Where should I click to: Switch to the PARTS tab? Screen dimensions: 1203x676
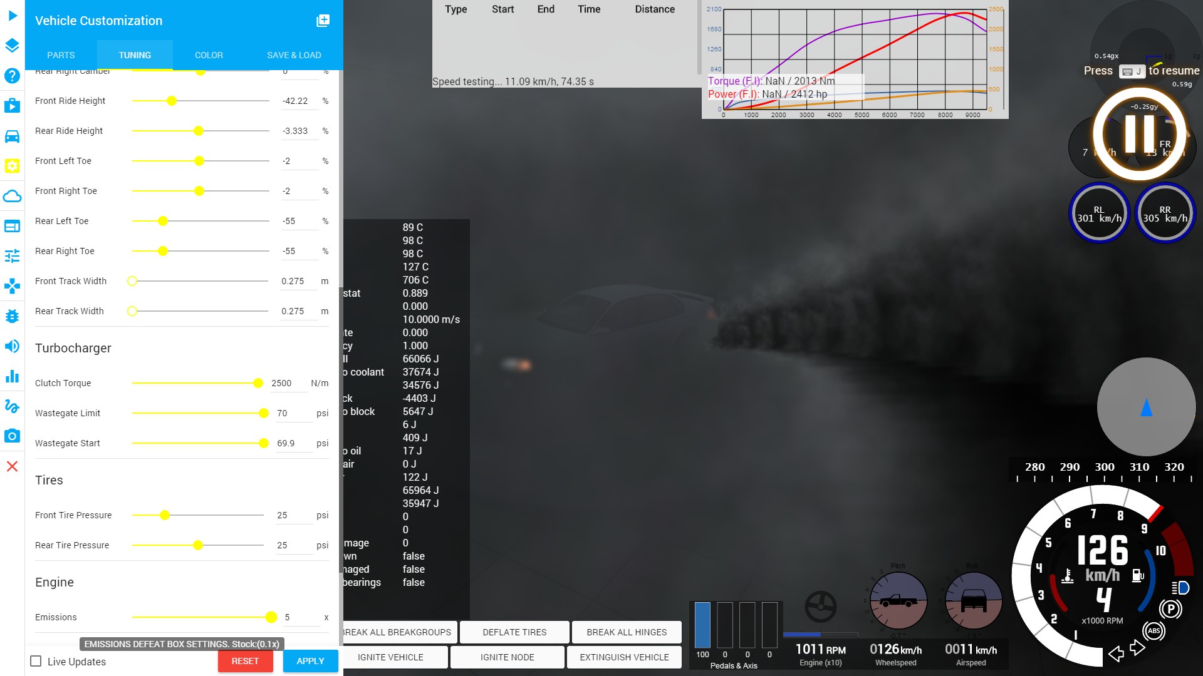pyautogui.click(x=61, y=55)
